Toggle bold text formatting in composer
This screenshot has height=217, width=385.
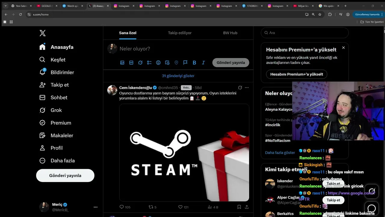pyautogui.click(x=194, y=63)
